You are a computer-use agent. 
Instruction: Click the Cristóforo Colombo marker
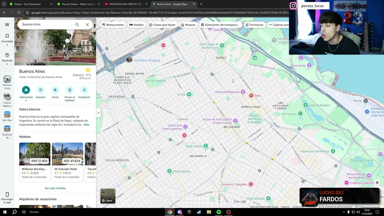[x=346, y=183]
